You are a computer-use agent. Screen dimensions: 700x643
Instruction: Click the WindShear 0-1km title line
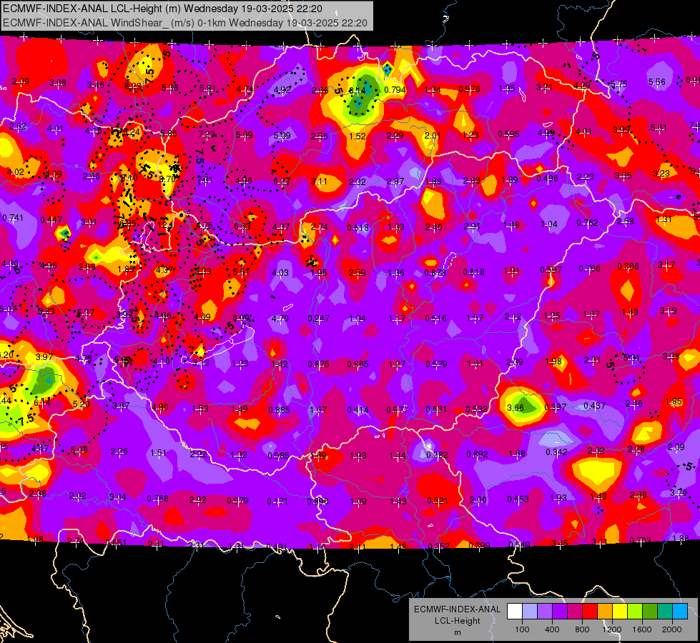point(184,23)
